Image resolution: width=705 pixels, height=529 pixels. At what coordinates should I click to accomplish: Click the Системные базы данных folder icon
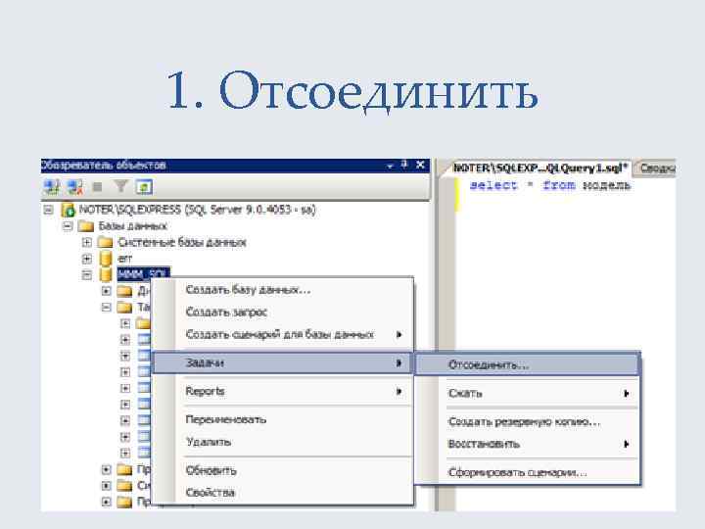tap(105, 243)
